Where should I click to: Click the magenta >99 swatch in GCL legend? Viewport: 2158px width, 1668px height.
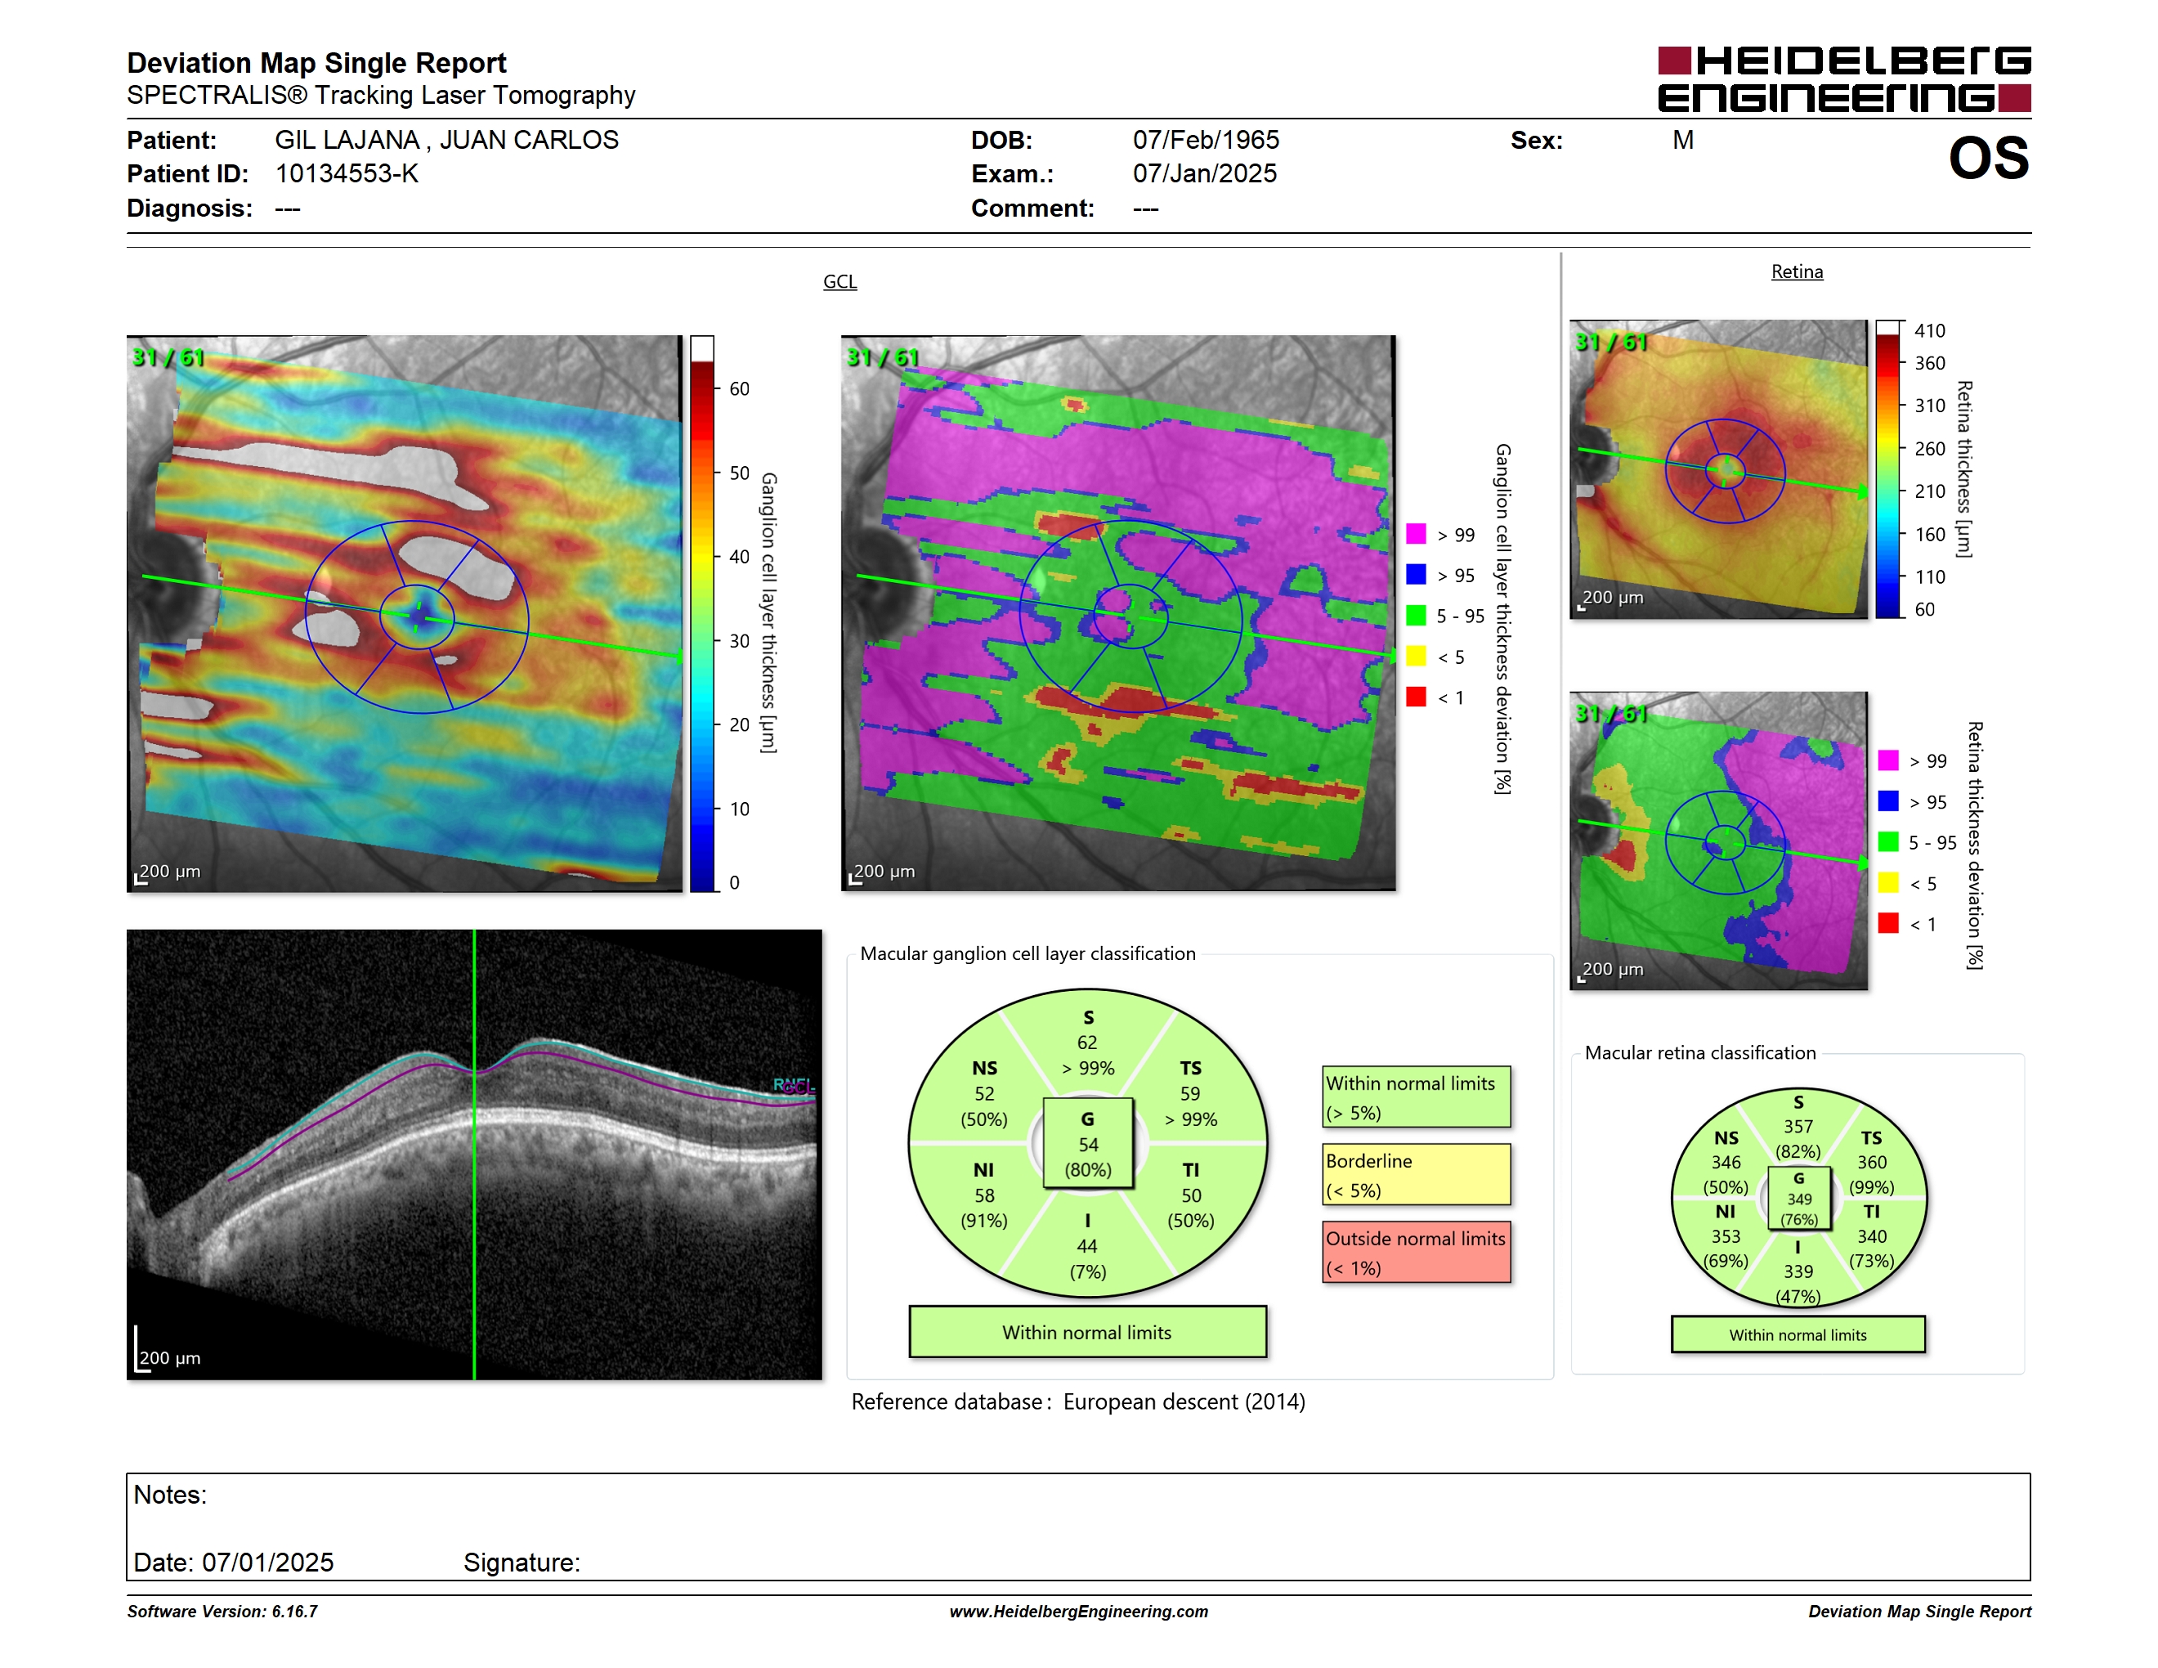(1416, 534)
